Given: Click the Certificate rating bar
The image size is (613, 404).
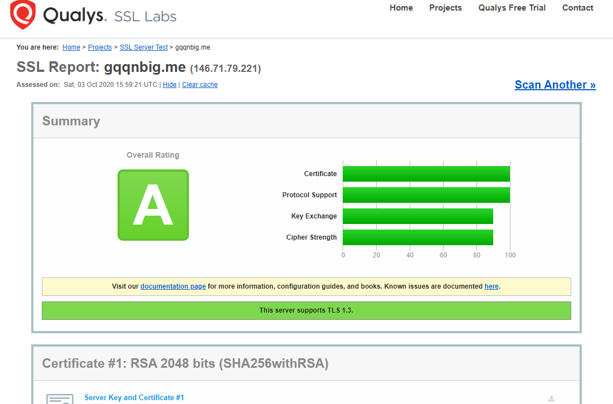Looking at the screenshot, I should tap(426, 173).
